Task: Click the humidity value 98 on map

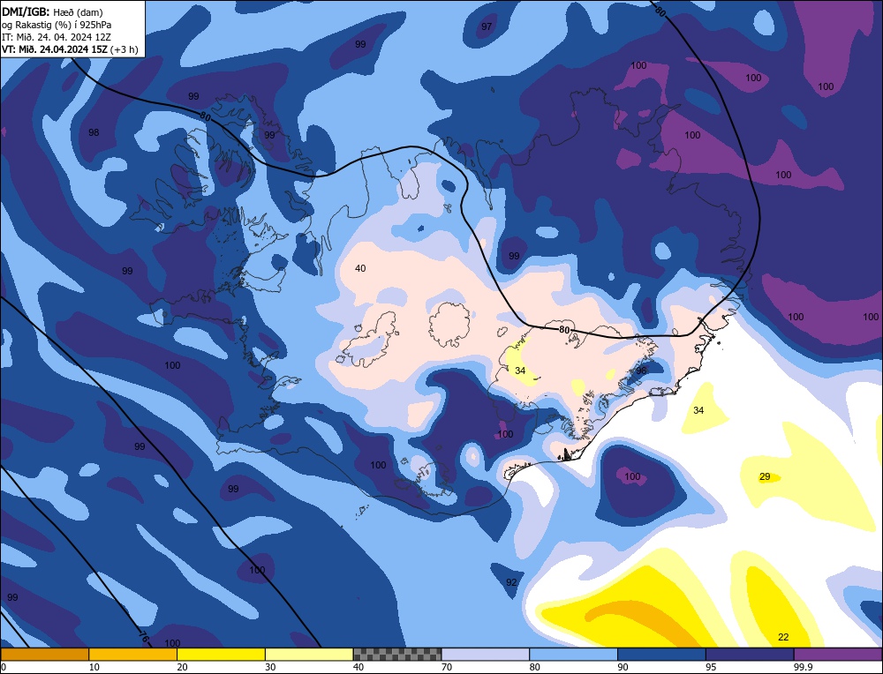Action: pos(94,132)
